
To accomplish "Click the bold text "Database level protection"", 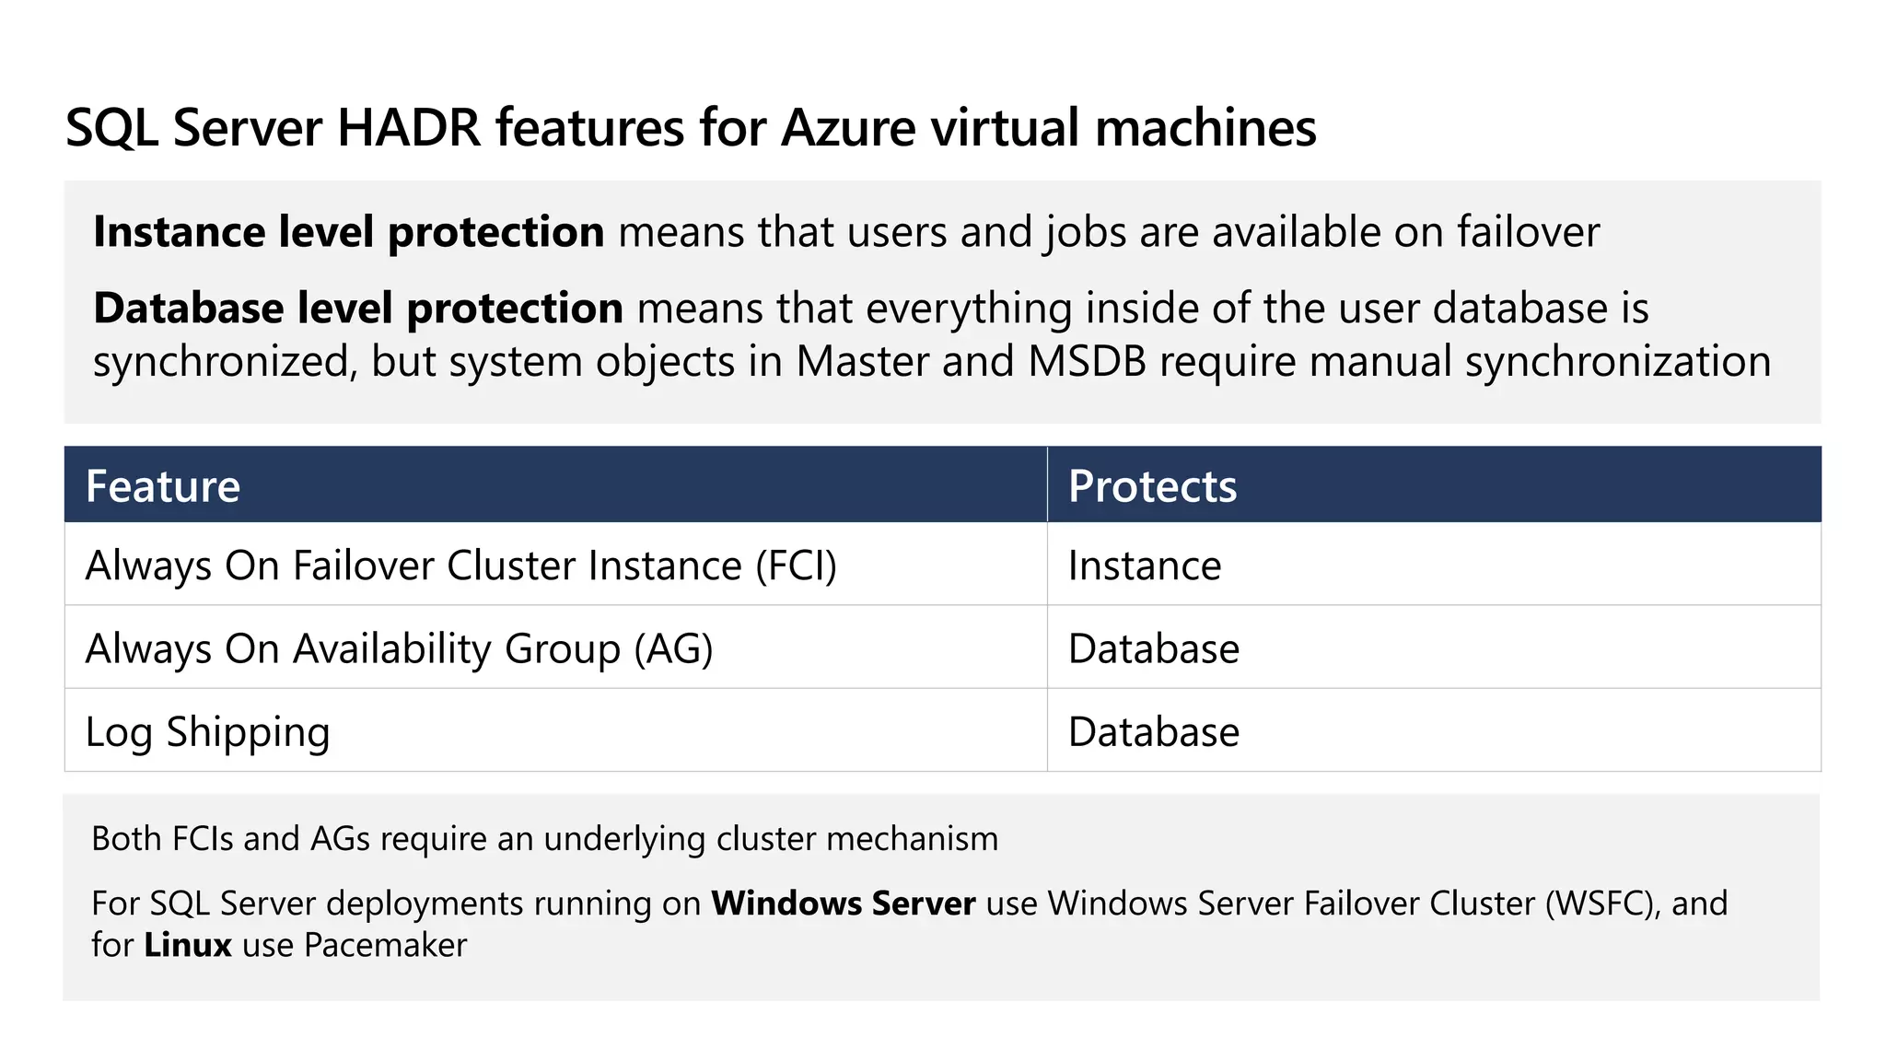I will 358,309.
